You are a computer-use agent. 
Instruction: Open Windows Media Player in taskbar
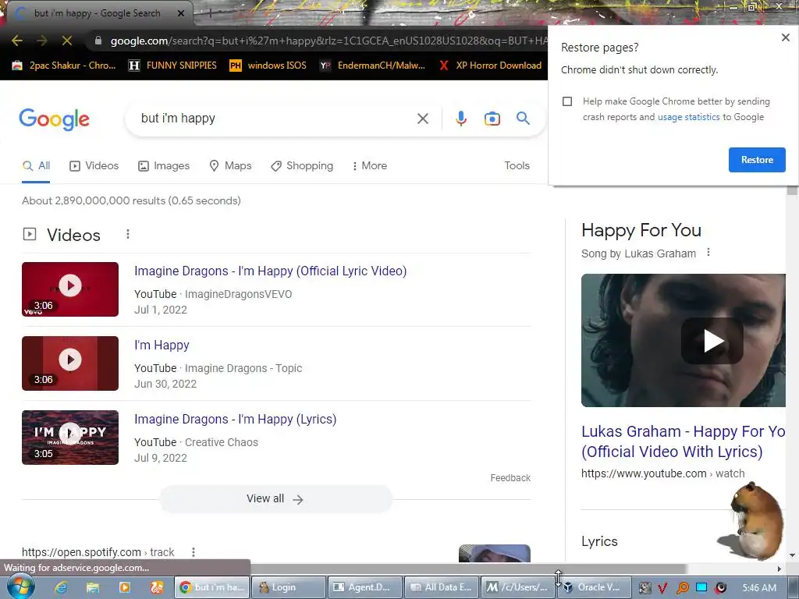point(124,587)
